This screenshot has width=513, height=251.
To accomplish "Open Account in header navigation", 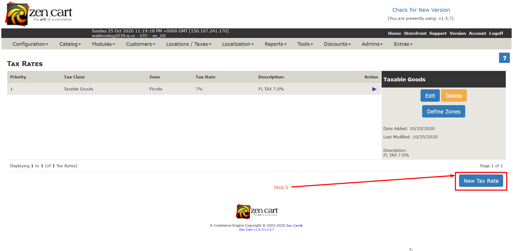I will click(x=477, y=33).
